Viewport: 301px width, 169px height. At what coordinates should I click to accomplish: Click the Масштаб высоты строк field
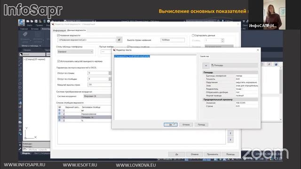pyautogui.click(x=99, y=84)
